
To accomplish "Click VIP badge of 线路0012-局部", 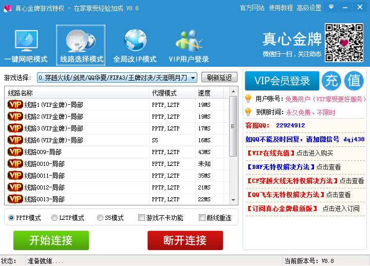I will click(15, 187).
